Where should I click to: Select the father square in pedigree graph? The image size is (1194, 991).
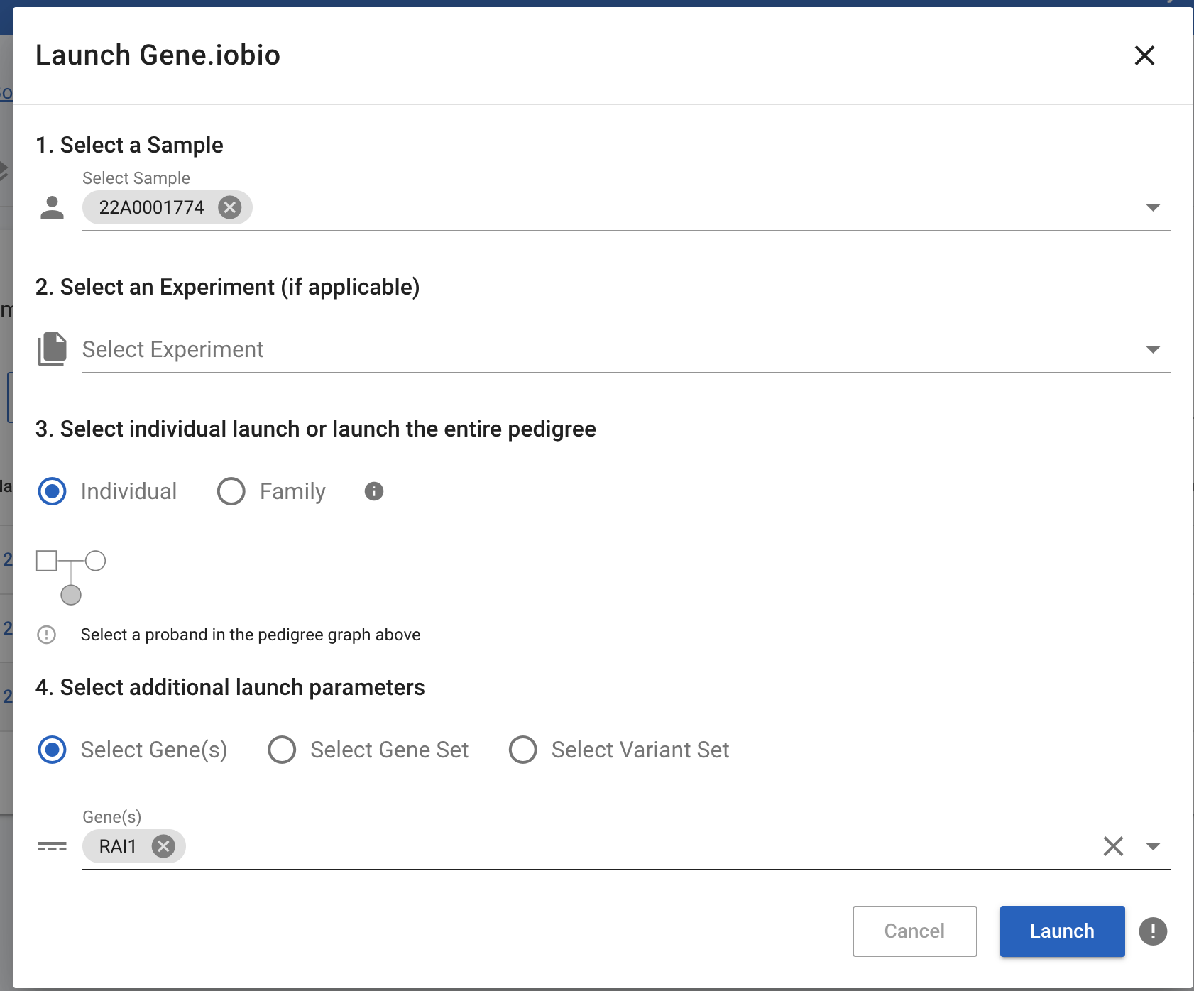click(45, 560)
